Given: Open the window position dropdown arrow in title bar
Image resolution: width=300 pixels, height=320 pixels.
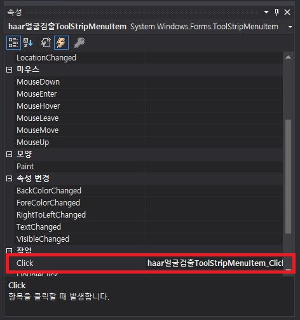Looking at the screenshot, I should pos(266,12).
